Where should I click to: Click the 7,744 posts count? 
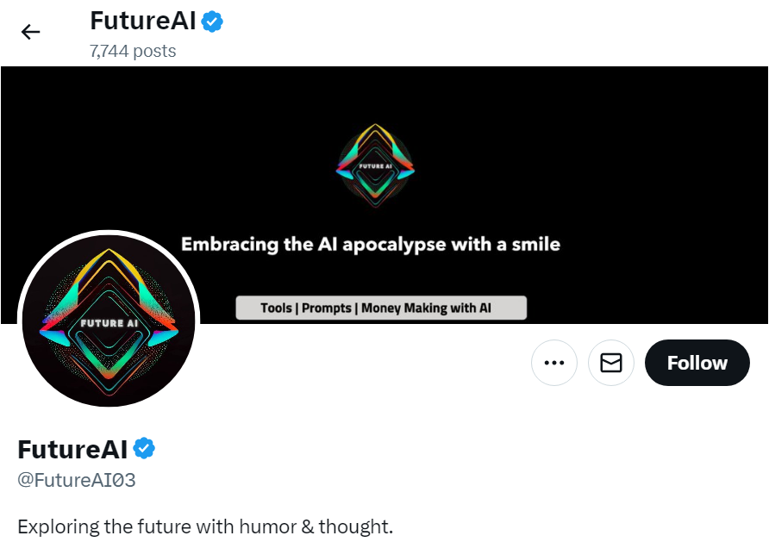click(133, 51)
